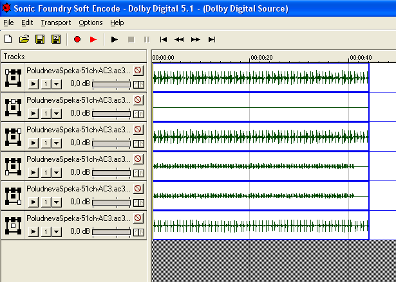Viewport: 396px width, 282px height.
Task: Open a file with the folder icon
Action: (24, 39)
